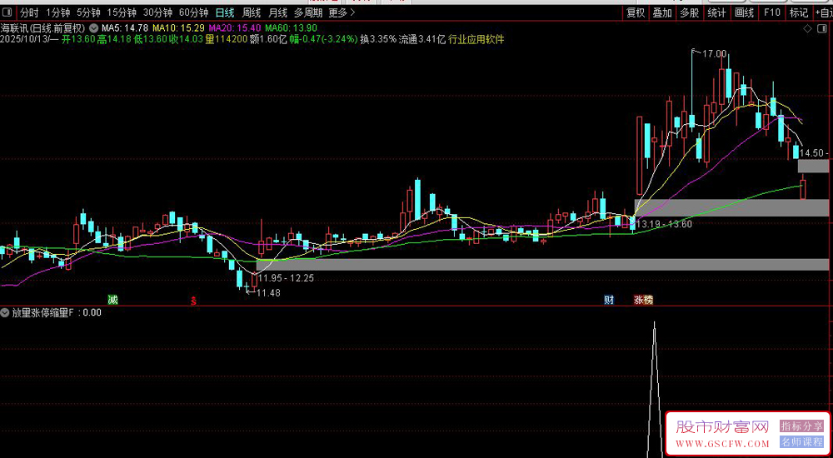The height and width of the screenshot is (458, 833).
Task: Expand the 更多 more periods menu
Action: pos(342,12)
